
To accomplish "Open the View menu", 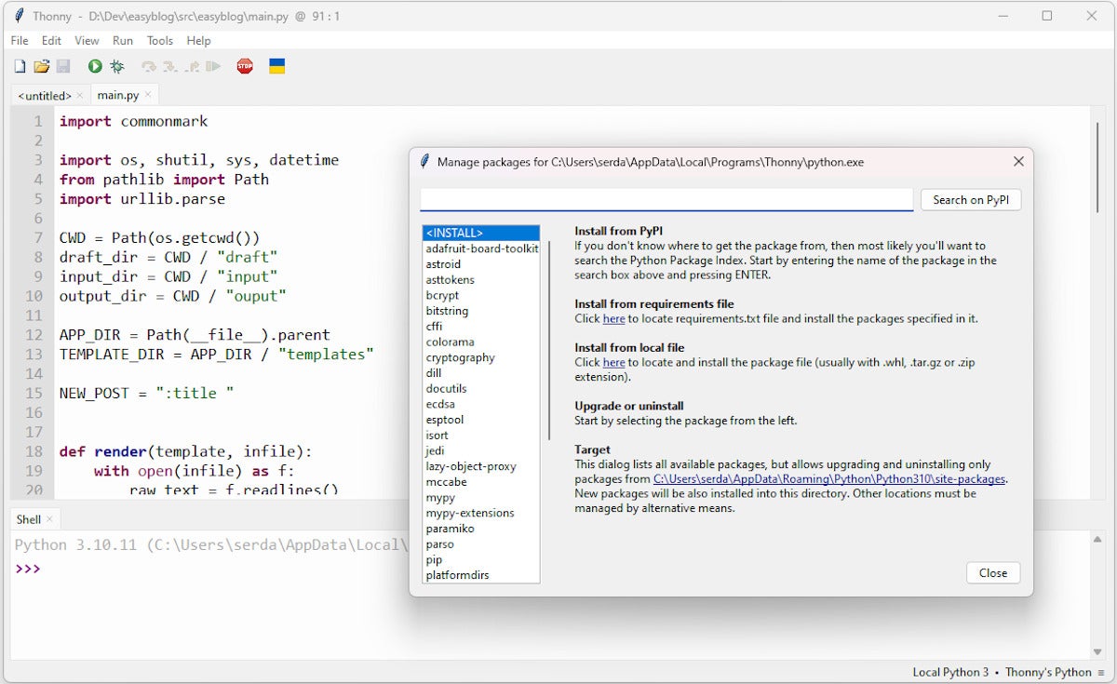I will pyautogui.click(x=87, y=41).
